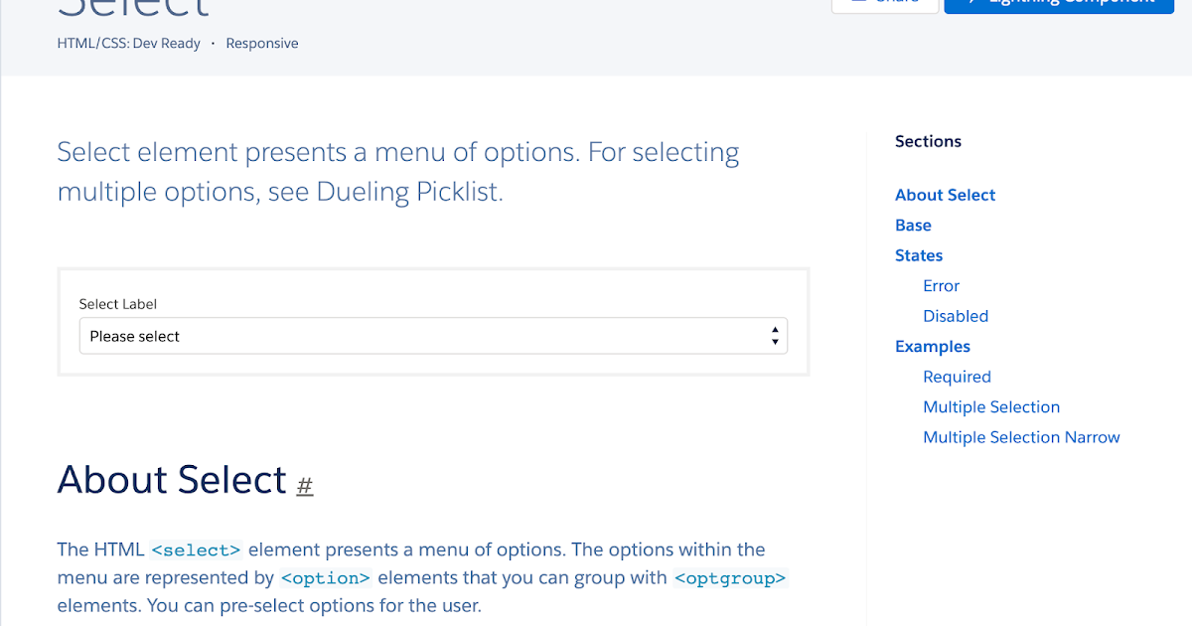
Task: Open the Disabled state page
Action: [x=955, y=316]
